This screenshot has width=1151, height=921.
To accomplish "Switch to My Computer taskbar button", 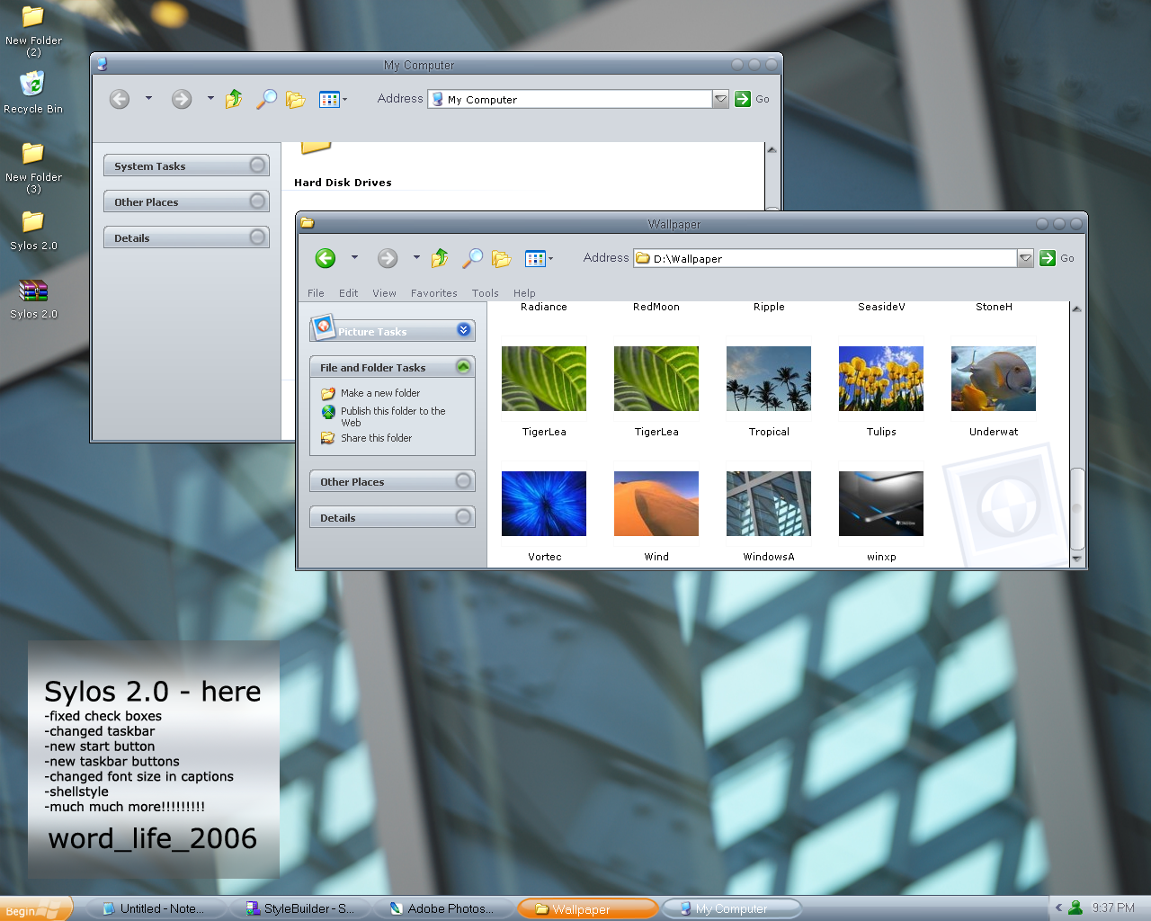I will pos(731,908).
